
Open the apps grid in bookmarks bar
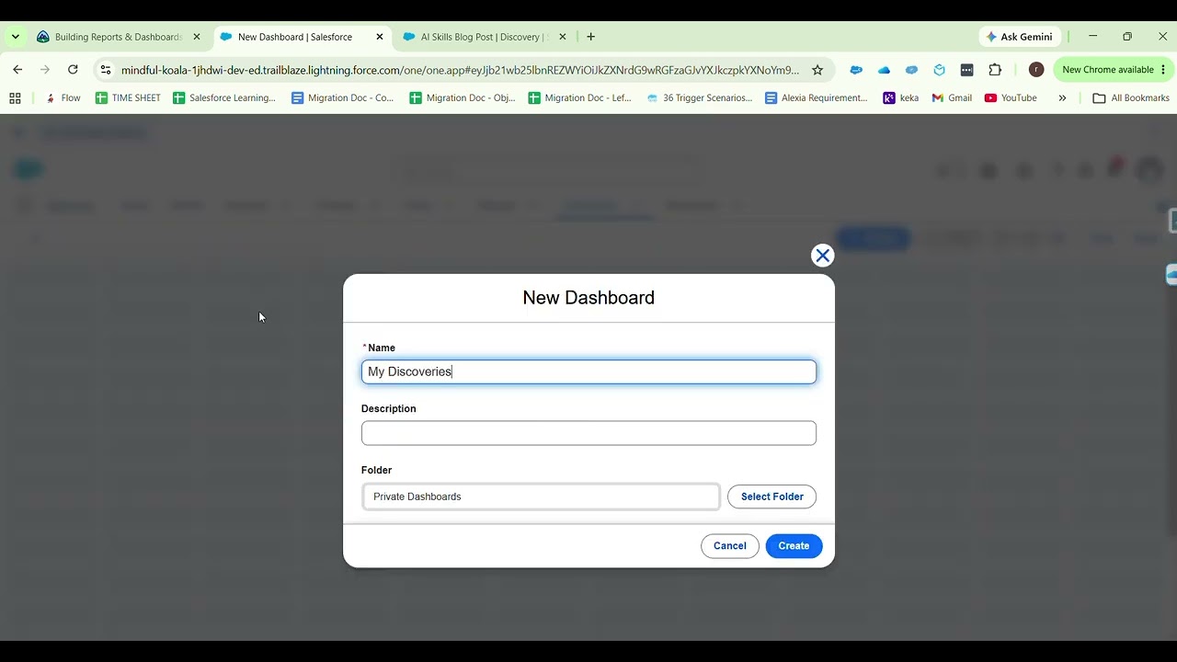tap(15, 97)
